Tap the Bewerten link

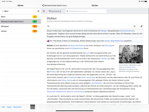(x=17, y=107)
